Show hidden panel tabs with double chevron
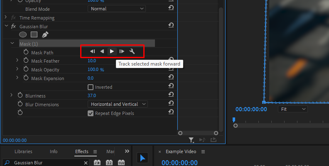329x166 pixels. pos(127,151)
